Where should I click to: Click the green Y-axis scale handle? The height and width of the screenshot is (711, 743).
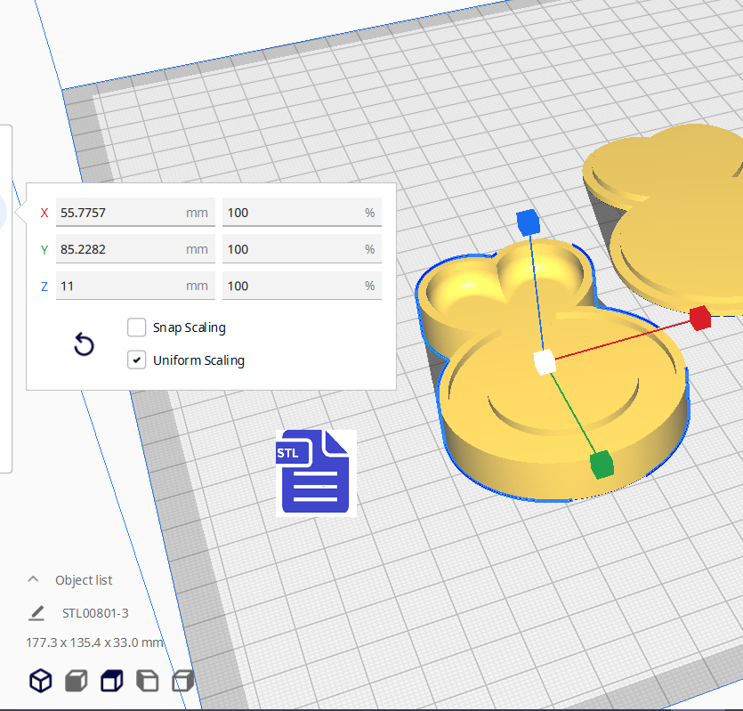click(x=602, y=464)
